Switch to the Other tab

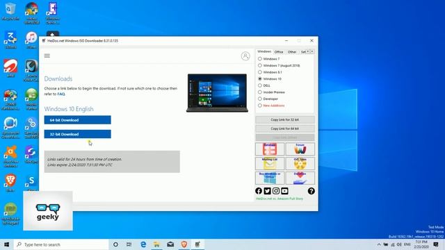click(292, 52)
